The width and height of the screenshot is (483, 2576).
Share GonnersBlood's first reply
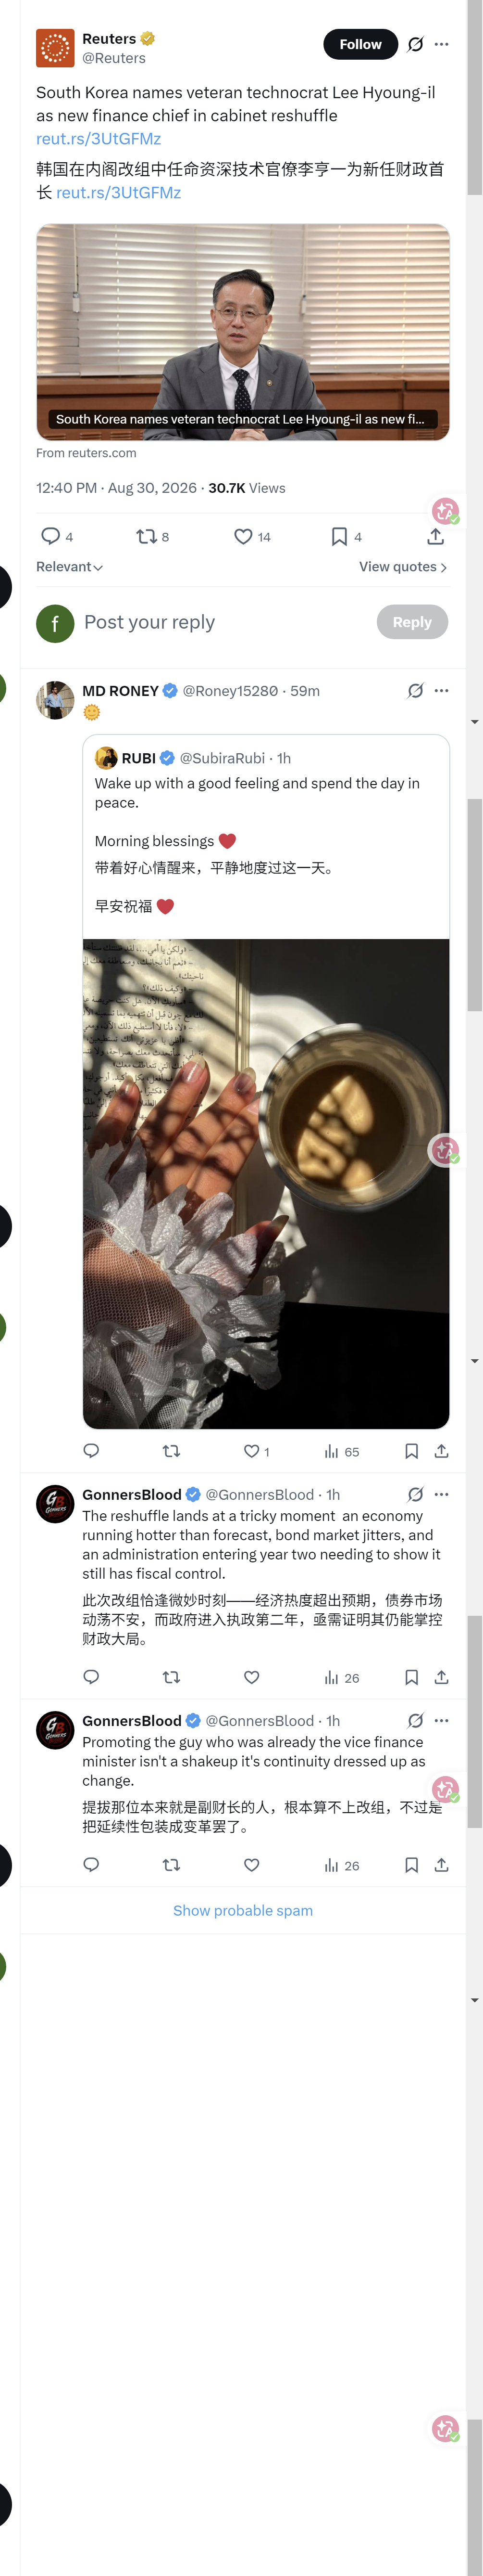(x=441, y=1677)
